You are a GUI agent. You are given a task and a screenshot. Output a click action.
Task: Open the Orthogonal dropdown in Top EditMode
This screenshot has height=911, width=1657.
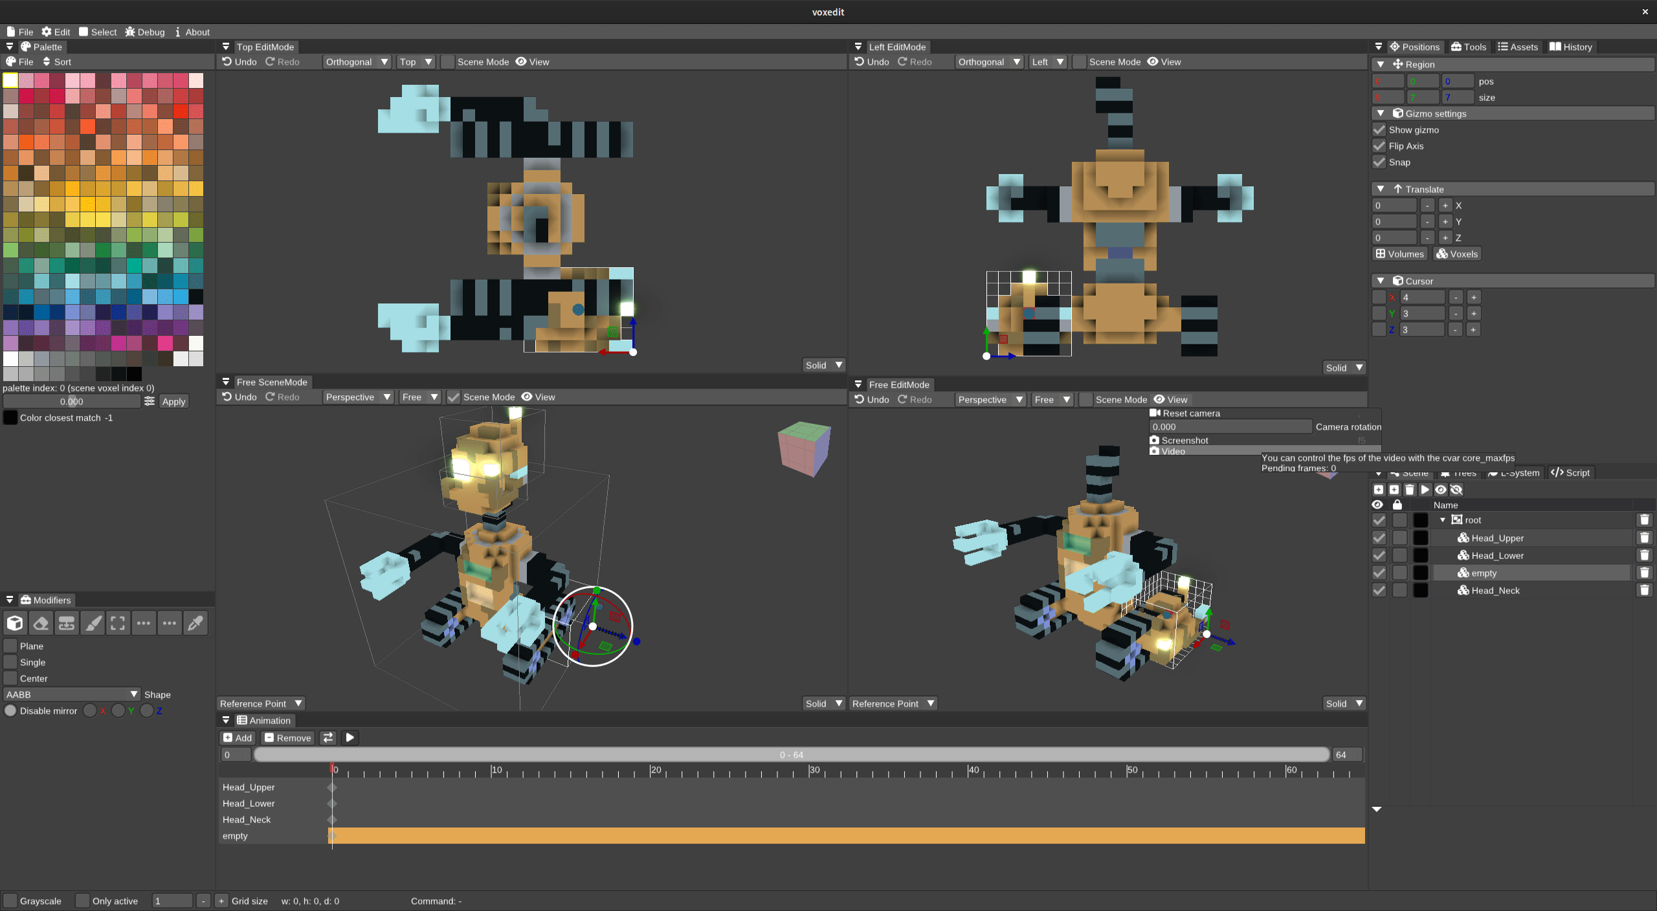(x=357, y=62)
